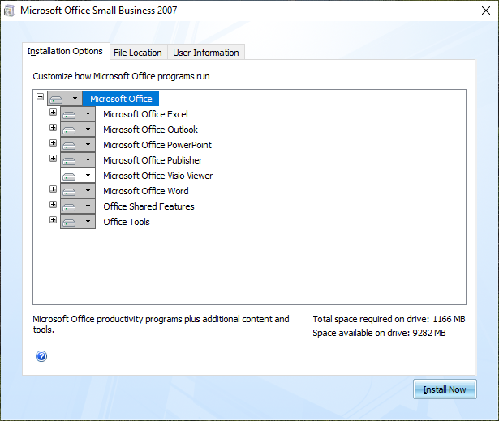Image resolution: width=499 pixels, height=421 pixels.
Task: Open install options dropdown for Microsoft Office root
Action: [x=65, y=99]
